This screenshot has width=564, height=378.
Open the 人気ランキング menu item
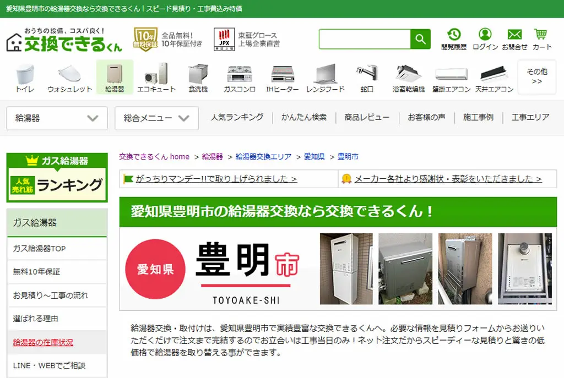pyautogui.click(x=237, y=117)
